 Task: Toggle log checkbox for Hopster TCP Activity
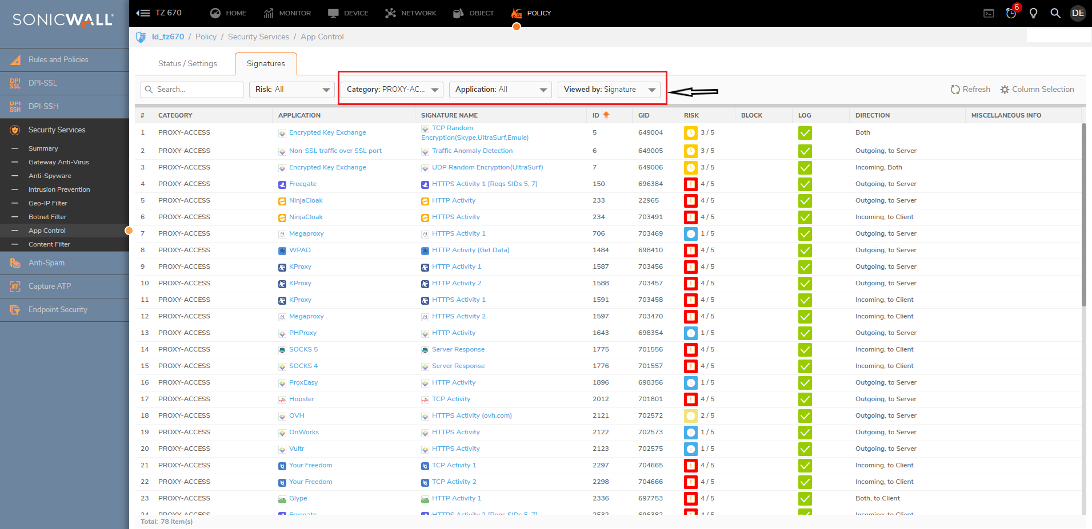(x=805, y=399)
